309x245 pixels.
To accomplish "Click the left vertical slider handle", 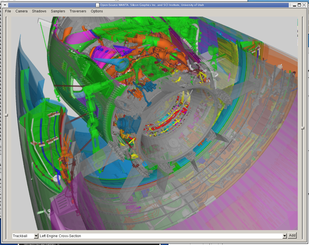I will tap(6, 115).
